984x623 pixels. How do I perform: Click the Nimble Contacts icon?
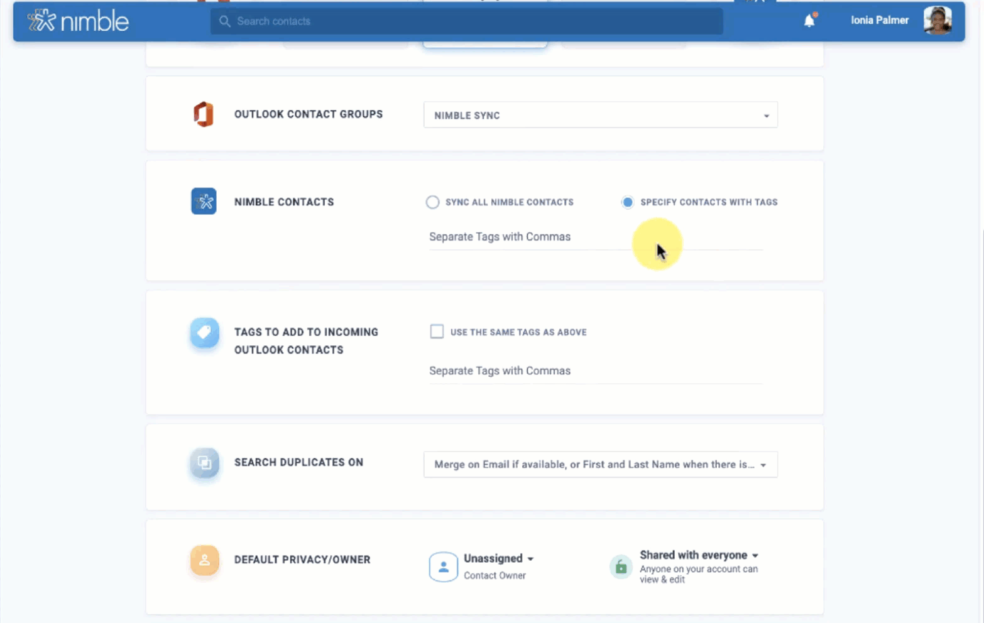[x=204, y=202]
